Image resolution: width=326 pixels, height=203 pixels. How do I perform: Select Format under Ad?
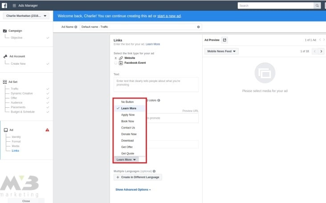16,141
